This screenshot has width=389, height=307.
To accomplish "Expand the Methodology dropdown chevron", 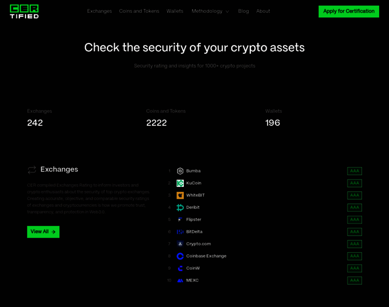I will pyautogui.click(x=227, y=11).
